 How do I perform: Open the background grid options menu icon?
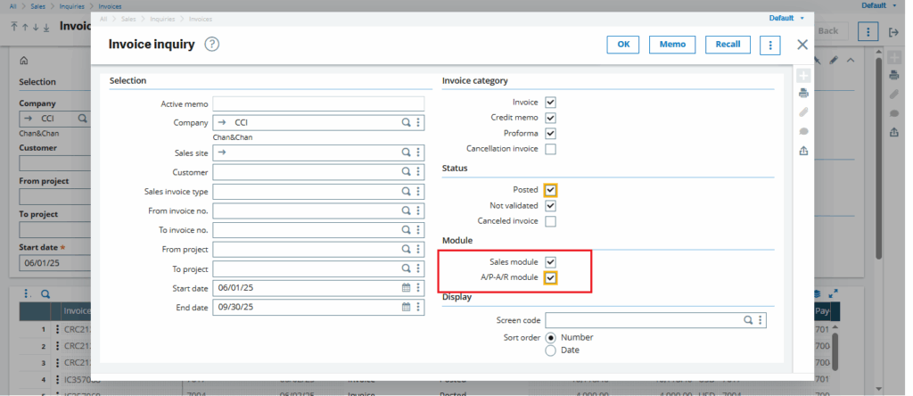(26, 294)
